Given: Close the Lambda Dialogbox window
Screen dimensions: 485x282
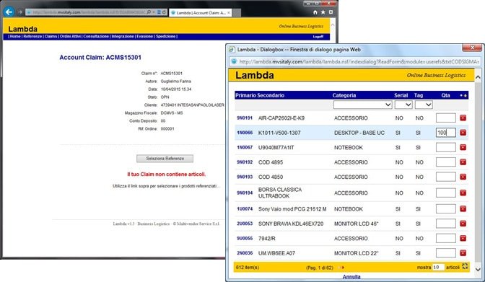Looking at the screenshot, I should [x=472, y=48].
